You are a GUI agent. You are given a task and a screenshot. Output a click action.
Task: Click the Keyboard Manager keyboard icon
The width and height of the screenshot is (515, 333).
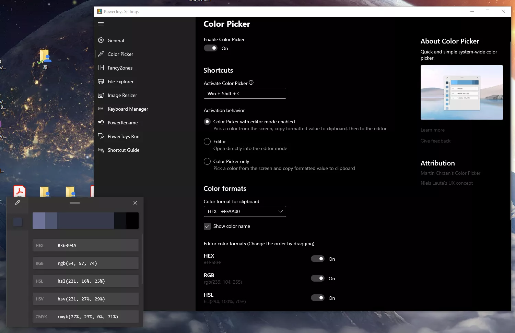[101, 109]
